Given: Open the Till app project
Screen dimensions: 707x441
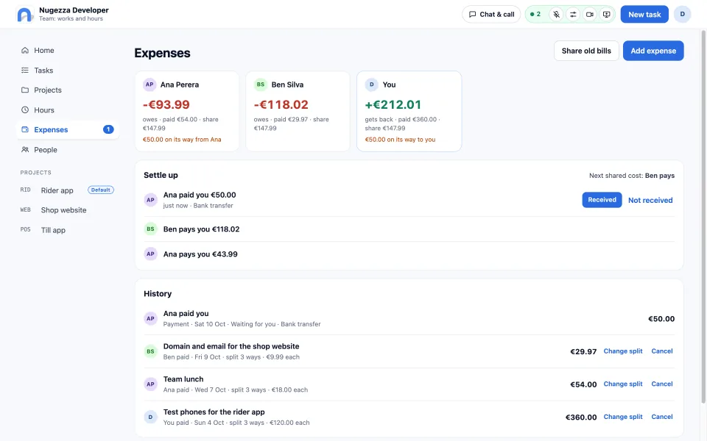Looking at the screenshot, I should (67, 230).
